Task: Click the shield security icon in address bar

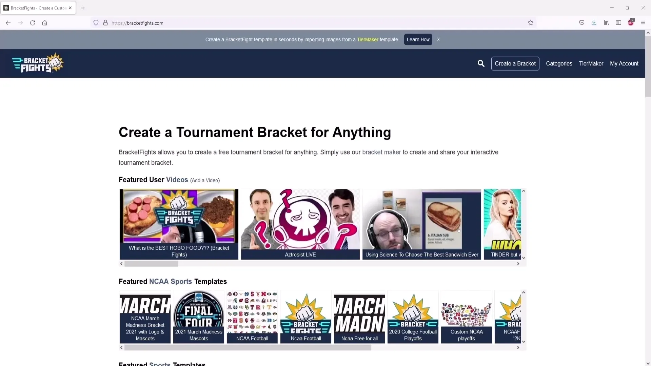Action: [x=95, y=23]
